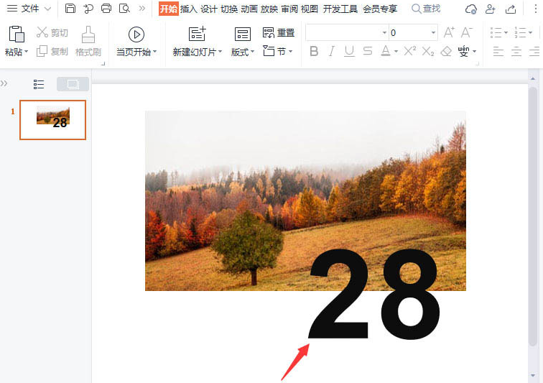Click the 新建幻灯片 icon
The height and width of the screenshot is (383, 543).
(x=197, y=34)
